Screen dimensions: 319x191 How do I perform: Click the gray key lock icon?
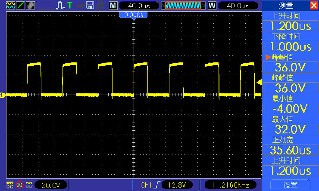[80, 6]
